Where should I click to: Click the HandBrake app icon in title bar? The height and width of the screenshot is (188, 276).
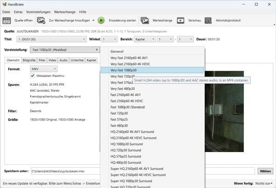(x=5, y=4)
